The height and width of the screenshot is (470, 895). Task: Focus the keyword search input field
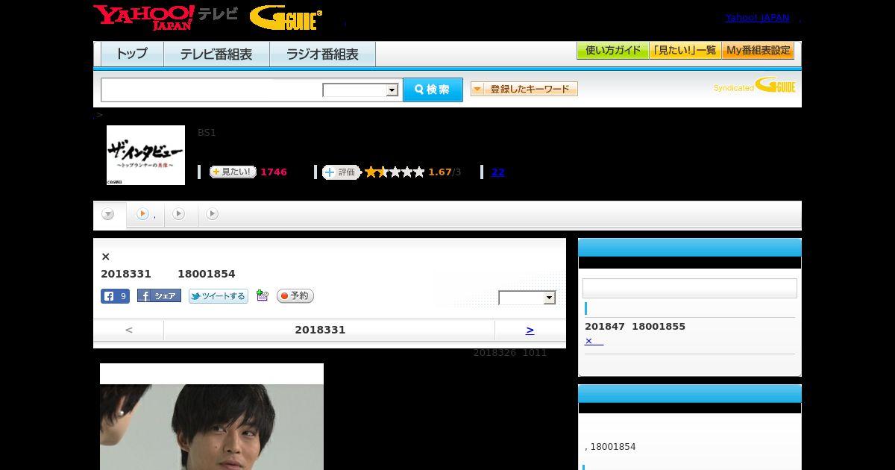click(213, 90)
